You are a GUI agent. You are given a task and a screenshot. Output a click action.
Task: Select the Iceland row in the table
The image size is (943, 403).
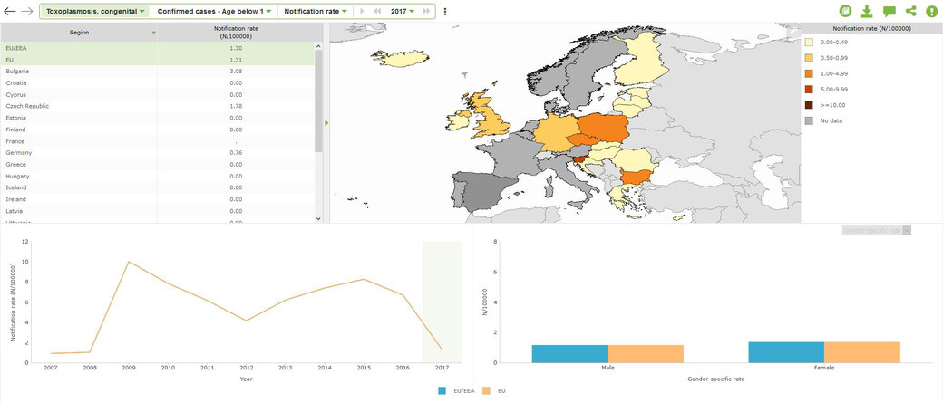tap(157, 187)
